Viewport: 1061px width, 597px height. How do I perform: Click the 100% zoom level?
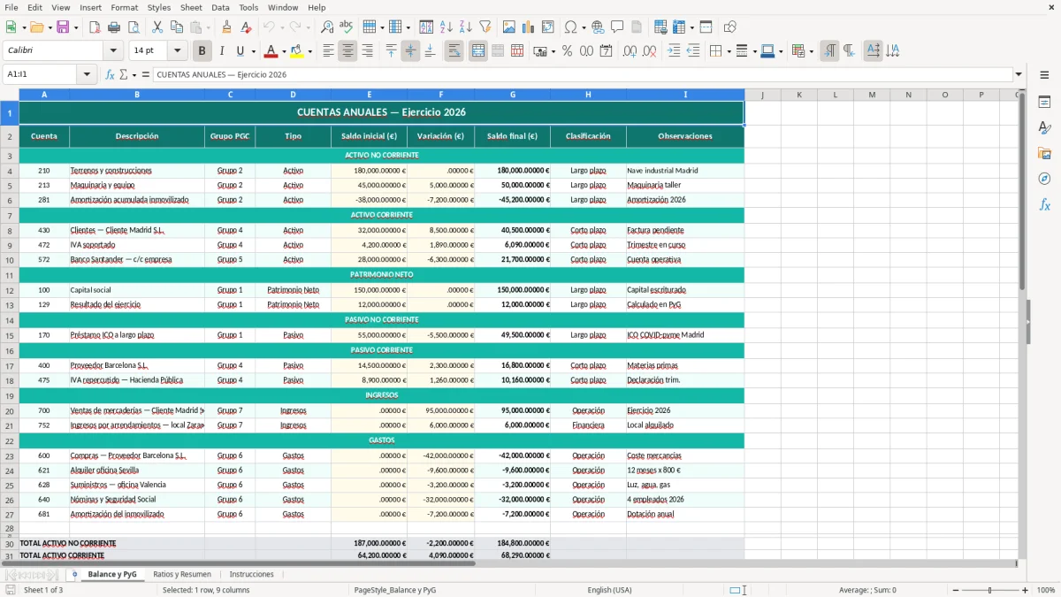[x=1046, y=590]
